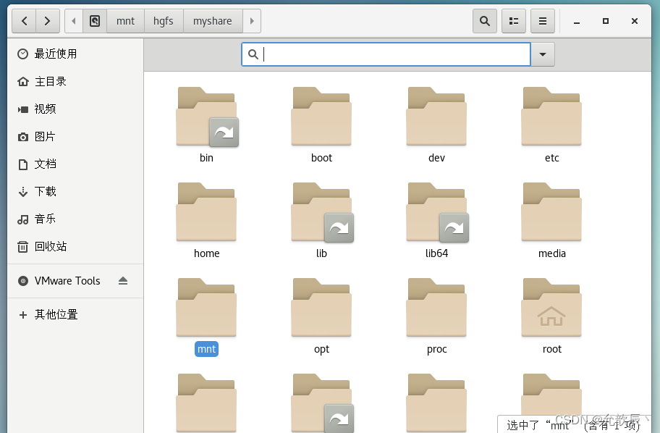Maximize the file manager window
This screenshot has height=433, width=660.
(605, 21)
